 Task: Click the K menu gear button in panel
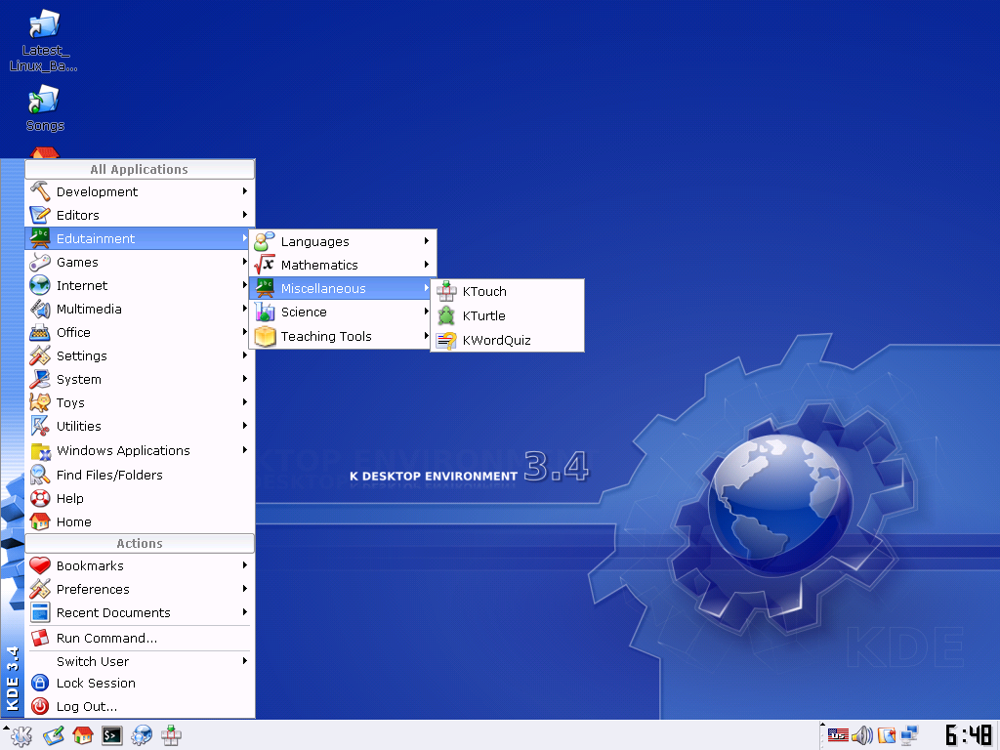(x=21, y=736)
